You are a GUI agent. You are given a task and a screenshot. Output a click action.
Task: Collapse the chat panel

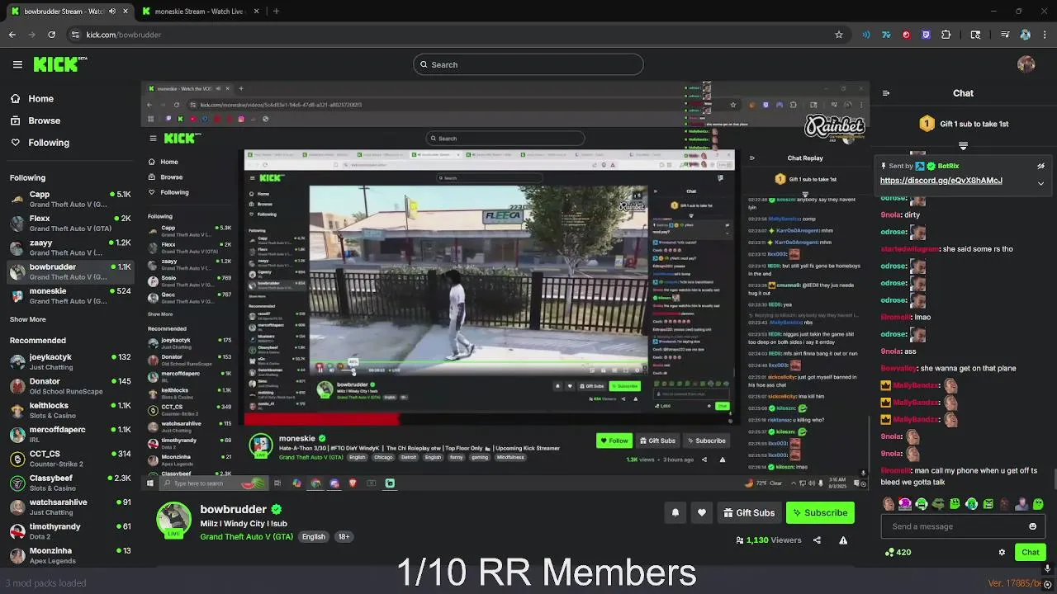click(x=886, y=93)
